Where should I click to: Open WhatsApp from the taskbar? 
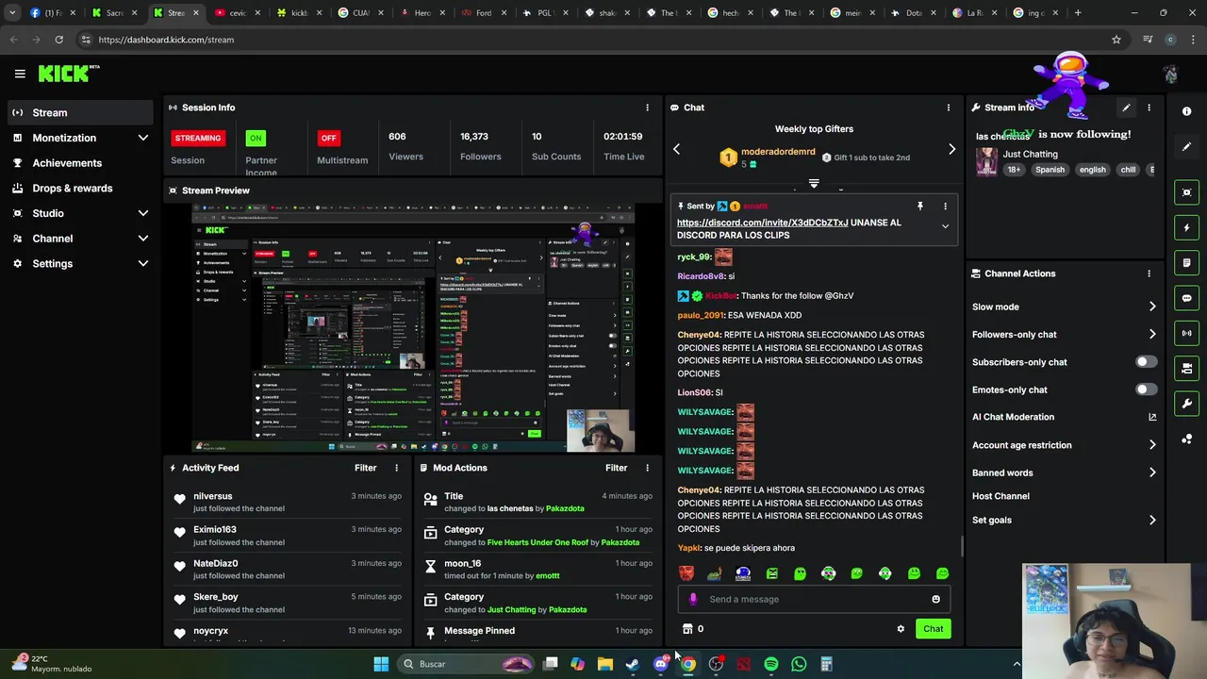(x=799, y=664)
